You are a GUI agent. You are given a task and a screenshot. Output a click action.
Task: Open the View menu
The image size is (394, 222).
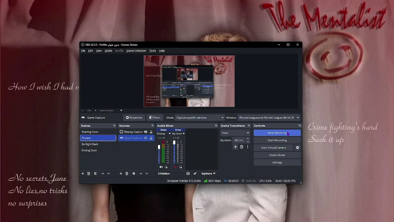[99, 51]
